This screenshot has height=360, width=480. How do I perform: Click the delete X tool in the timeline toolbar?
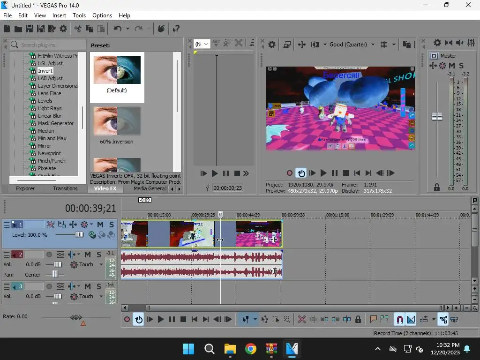click(302, 319)
